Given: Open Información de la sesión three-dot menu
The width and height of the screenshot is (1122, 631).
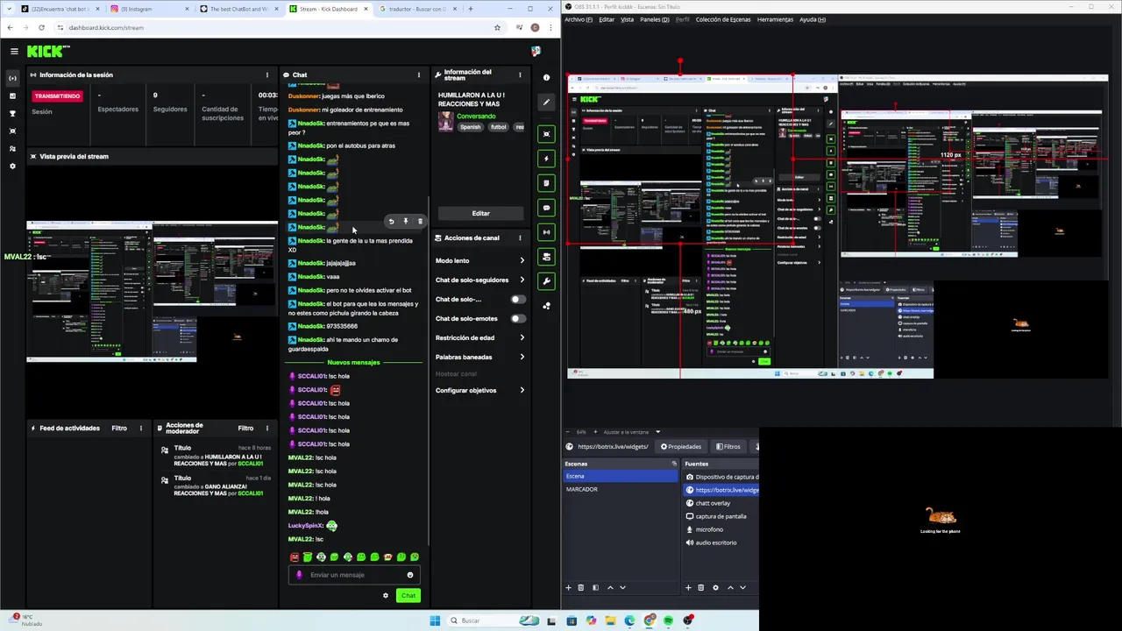Looking at the screenshot, I should (267, 75).
